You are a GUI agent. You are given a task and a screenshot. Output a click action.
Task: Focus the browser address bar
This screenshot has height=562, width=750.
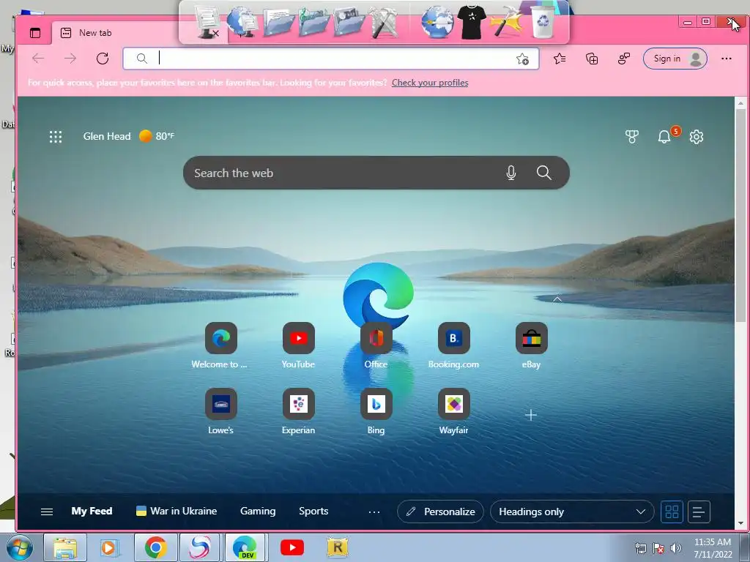[x=331, y=59]
